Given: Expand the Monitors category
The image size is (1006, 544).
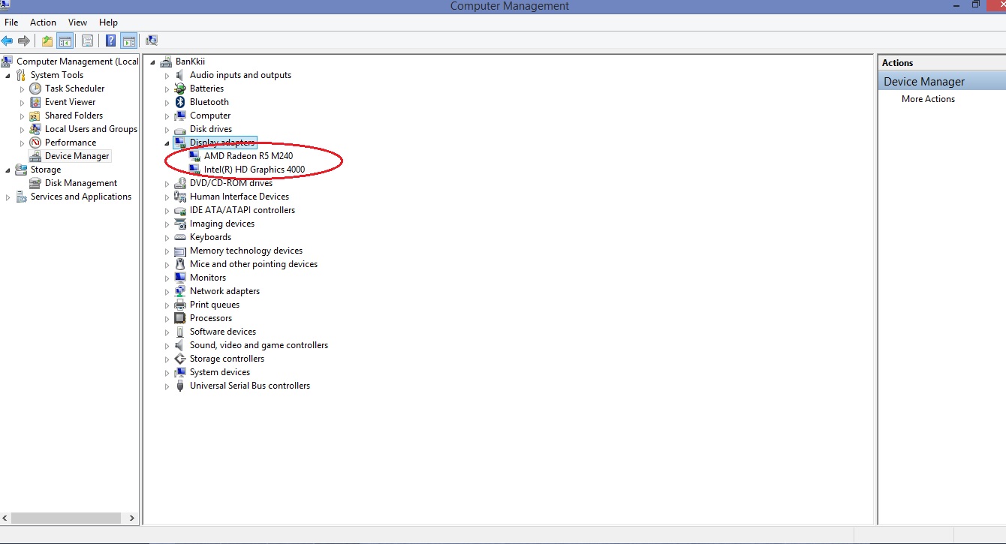Looking at the screenshot, I should point(167,278).
